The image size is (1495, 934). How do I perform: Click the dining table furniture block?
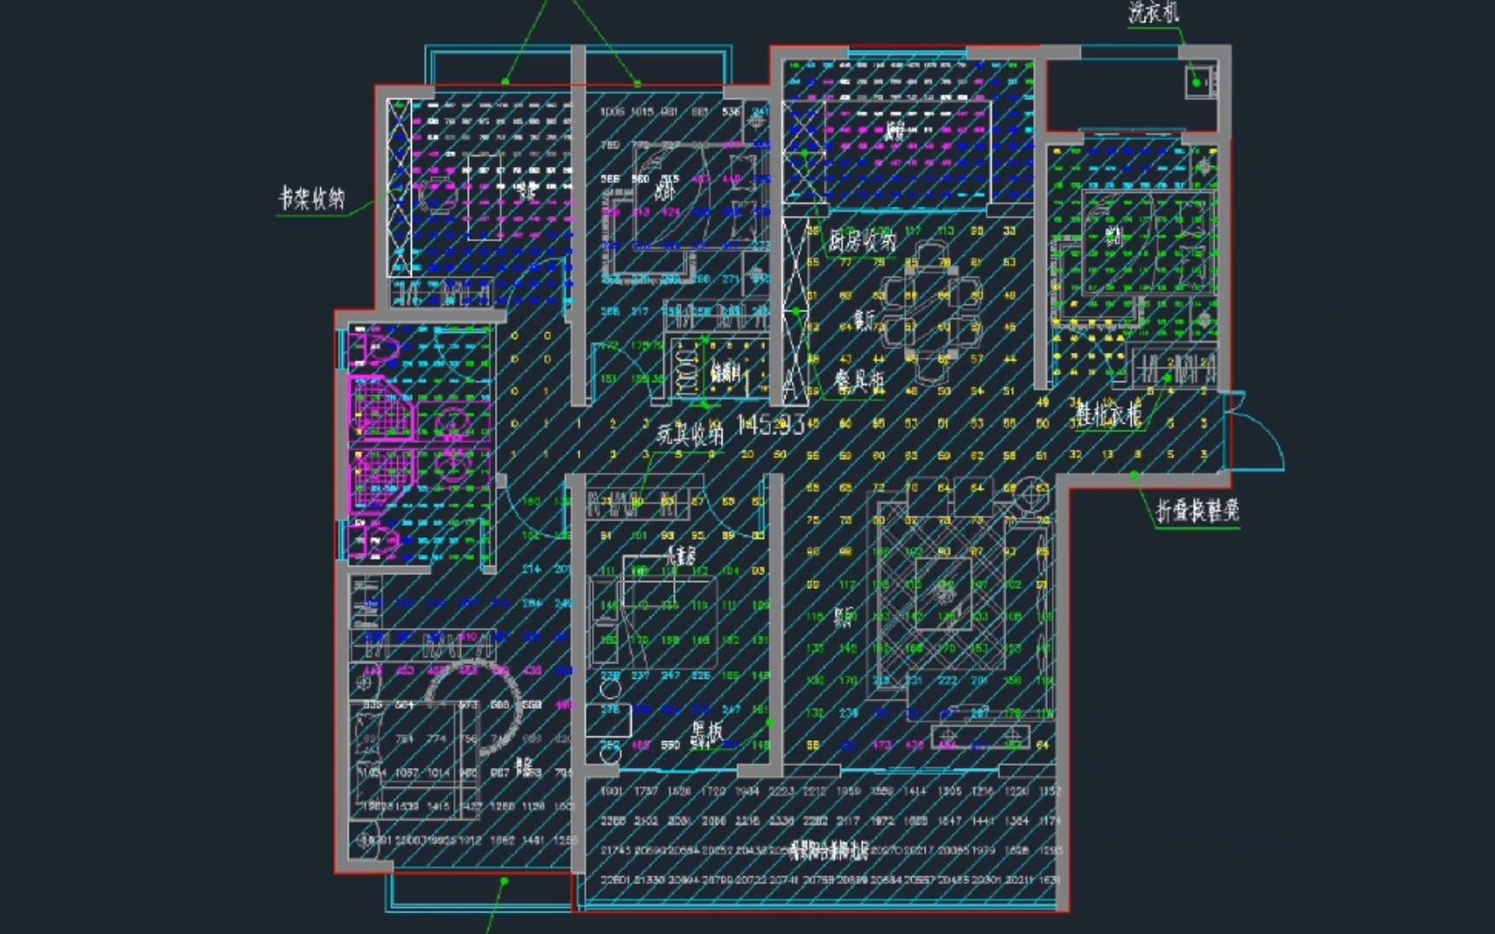[x=930, y=314]
